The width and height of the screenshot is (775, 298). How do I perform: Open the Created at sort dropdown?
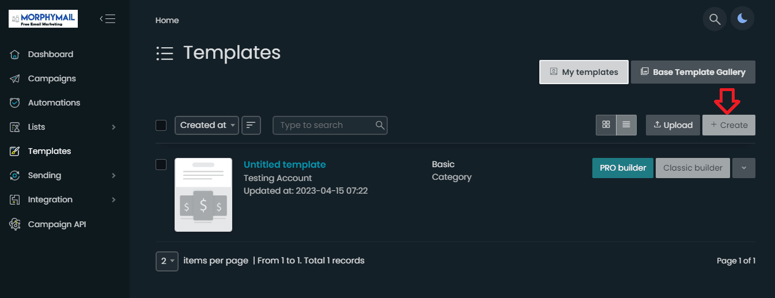pos(207,125)
